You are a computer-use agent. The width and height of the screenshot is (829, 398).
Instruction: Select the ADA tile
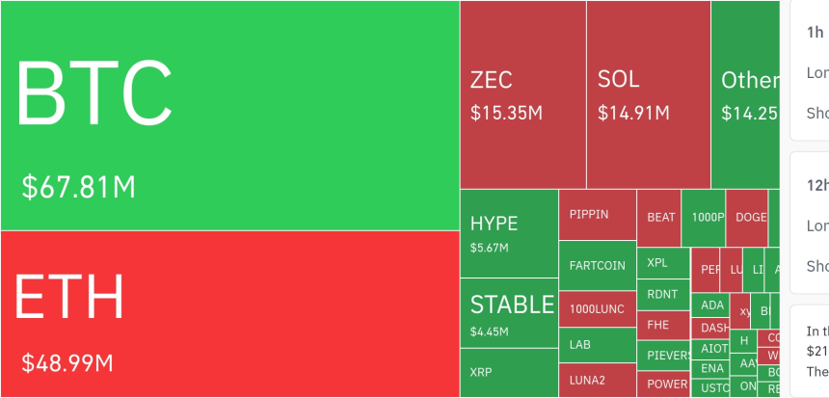pos(712,305)
